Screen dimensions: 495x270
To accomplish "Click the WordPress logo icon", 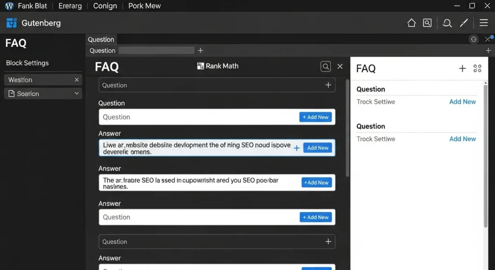I will pyautogui.click(x=9, y=6).
